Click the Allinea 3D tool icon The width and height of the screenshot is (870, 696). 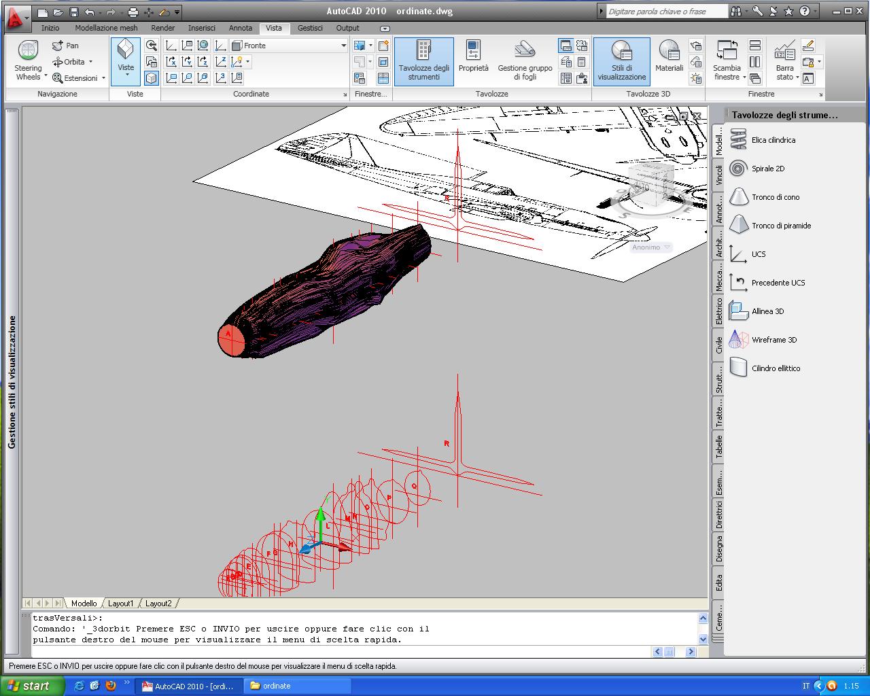pos(738,311)
